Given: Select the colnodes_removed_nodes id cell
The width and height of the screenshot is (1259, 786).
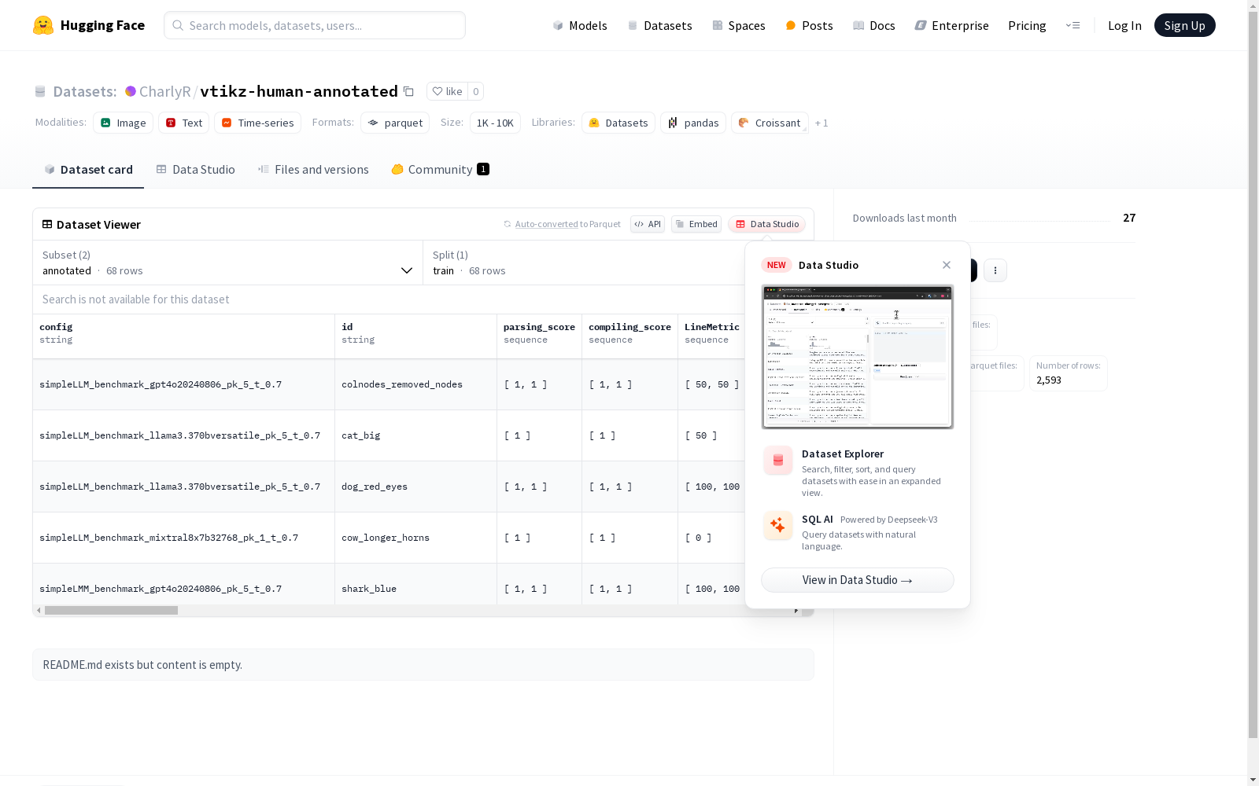Looking at the screenshot, I should [x=416, y=384].
